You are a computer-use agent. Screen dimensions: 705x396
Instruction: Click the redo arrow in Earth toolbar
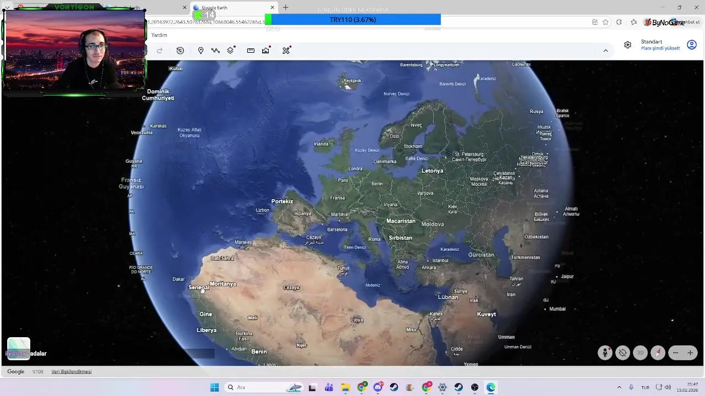pyautogui.click(x=160, y=51)
